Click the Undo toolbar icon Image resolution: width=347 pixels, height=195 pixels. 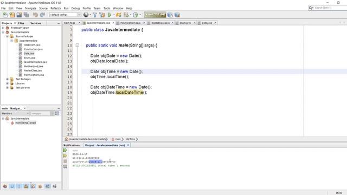point(35,15)
